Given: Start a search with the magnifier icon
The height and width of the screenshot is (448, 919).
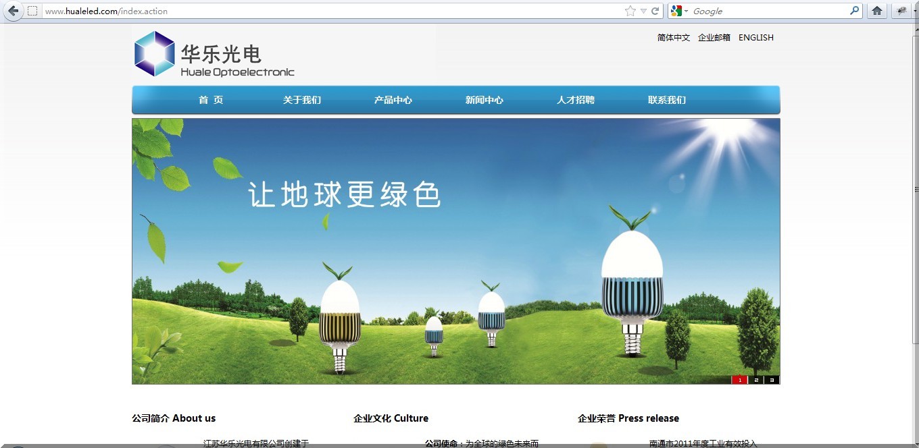Looking at the screenshot, I should click(x=854, y=11).
